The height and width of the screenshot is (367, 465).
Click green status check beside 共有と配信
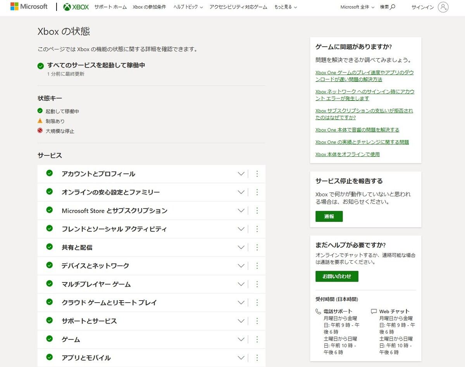point(49,247)
